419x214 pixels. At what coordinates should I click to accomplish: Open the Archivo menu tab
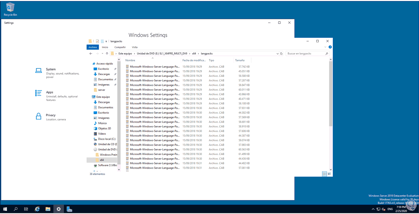[93, 47]
